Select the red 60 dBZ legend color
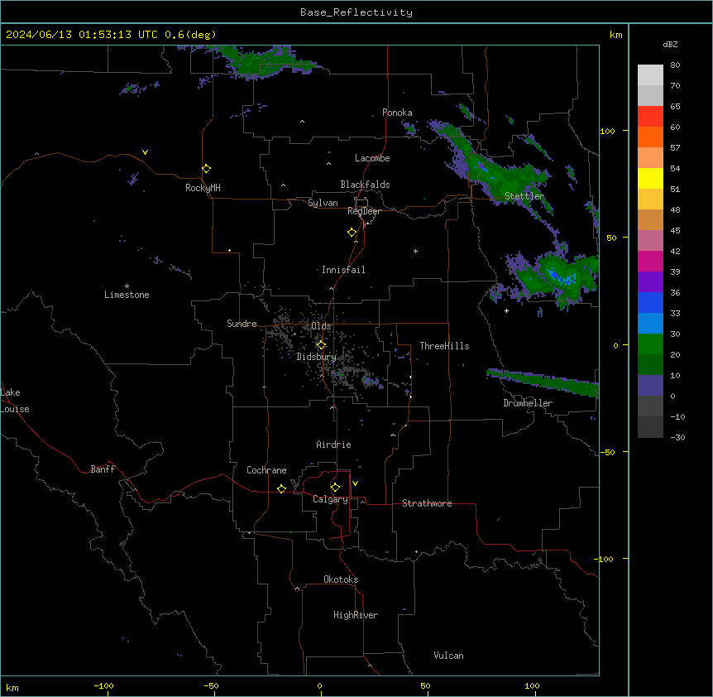The height and width of the screenshot is (697, 713). [650, 116]
